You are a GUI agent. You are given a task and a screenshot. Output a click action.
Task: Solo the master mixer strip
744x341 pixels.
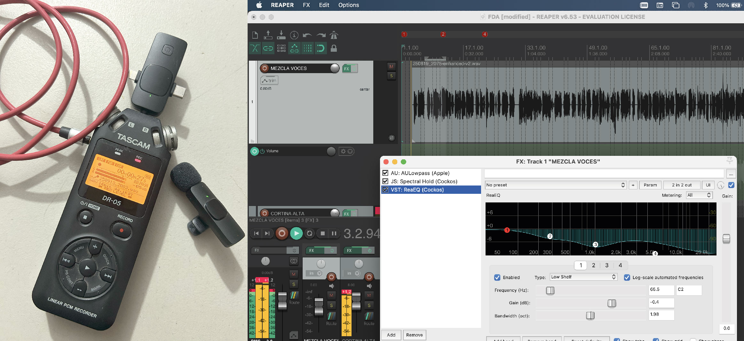coord(294,284)
